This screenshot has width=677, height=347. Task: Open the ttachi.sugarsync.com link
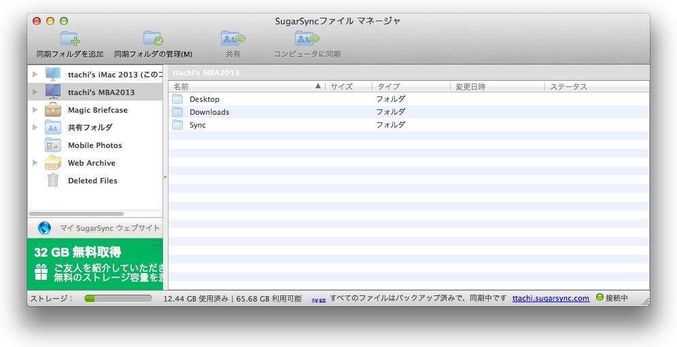coord(551,298)
